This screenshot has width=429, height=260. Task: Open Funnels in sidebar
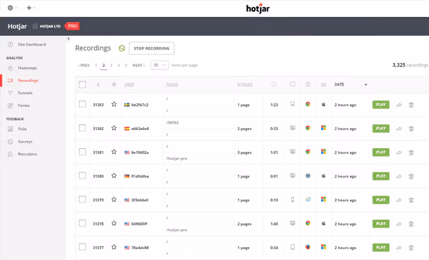point(25,93)
